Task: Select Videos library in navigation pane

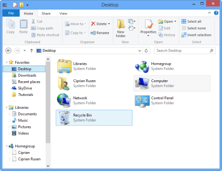Action: point(20,133)
